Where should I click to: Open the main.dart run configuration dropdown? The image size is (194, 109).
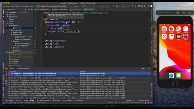[x=76, y=6]
